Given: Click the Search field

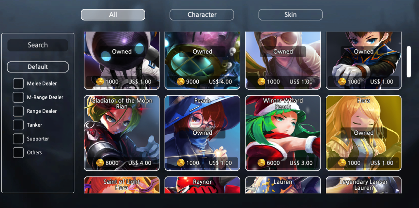Looking at the screenshot, I should point(38,45).
